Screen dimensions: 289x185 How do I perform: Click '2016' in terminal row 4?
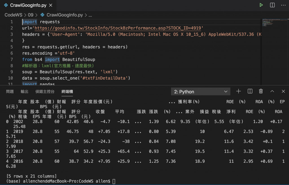[x=18, y=161]
